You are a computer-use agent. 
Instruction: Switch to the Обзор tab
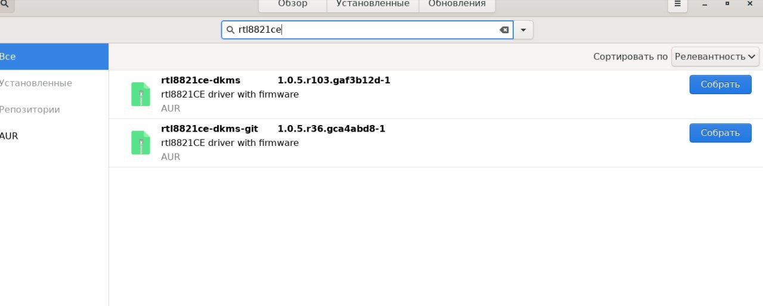(x=293, y=4)
